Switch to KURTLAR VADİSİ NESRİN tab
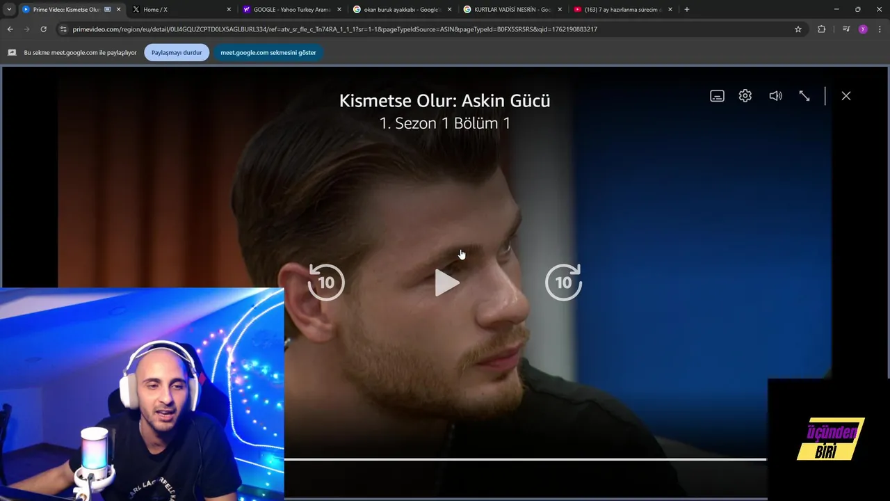The height and width of the screenshot is (501, 890). pyautogui.click(x=512, y=10)
